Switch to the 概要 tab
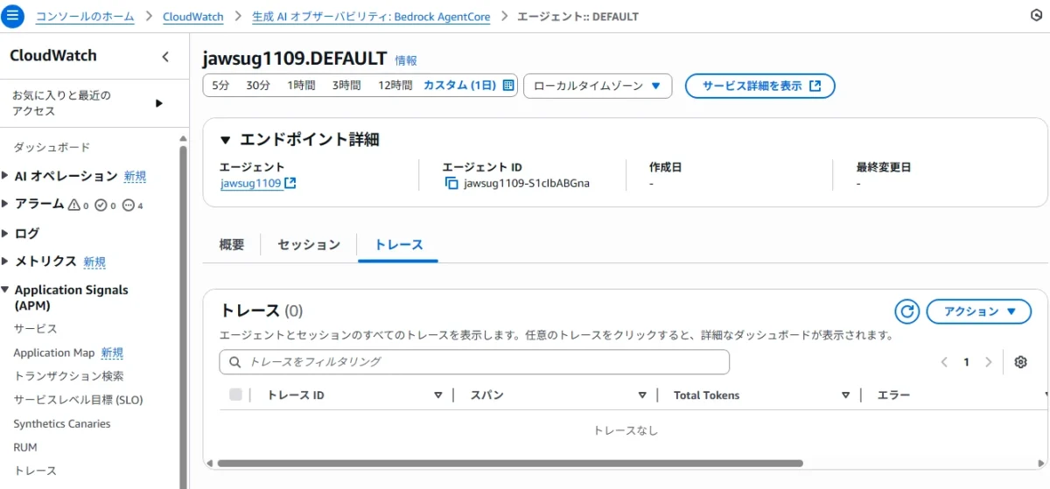Screen dimensions: 1050x489 232,245
